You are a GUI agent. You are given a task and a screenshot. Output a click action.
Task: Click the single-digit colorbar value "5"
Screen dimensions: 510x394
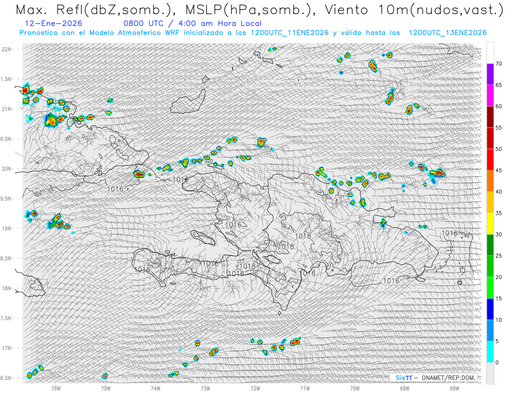click(x=497, y=341)
